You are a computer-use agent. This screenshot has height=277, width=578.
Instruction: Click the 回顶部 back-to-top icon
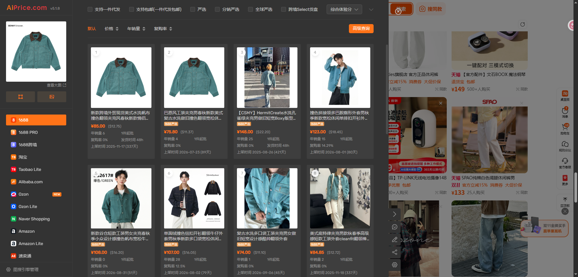(x=565, y=200)
